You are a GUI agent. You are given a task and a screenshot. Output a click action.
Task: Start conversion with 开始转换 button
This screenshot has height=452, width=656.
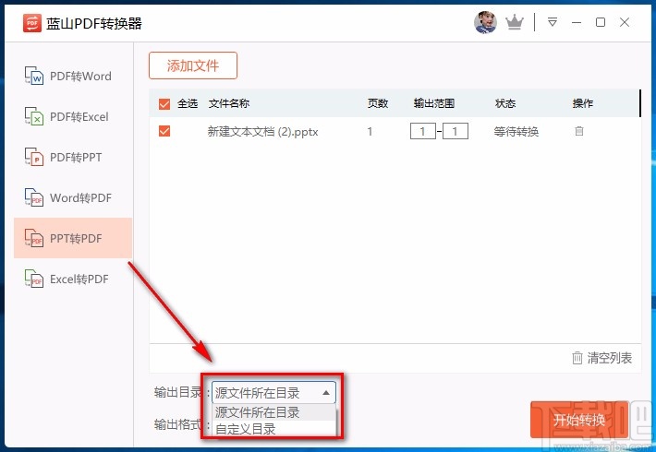click(579, 420)
